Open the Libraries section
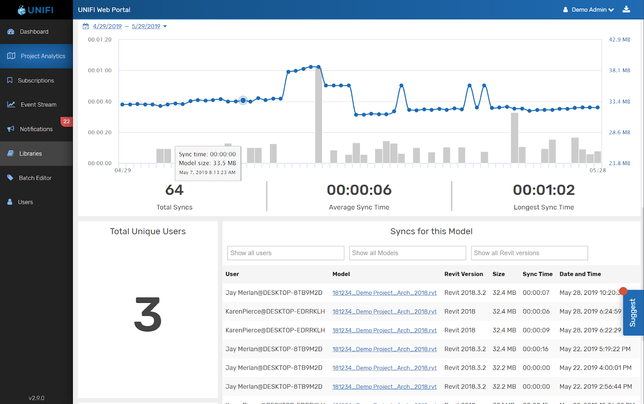This screenshot has width=644, height=404. pos(36,153)
